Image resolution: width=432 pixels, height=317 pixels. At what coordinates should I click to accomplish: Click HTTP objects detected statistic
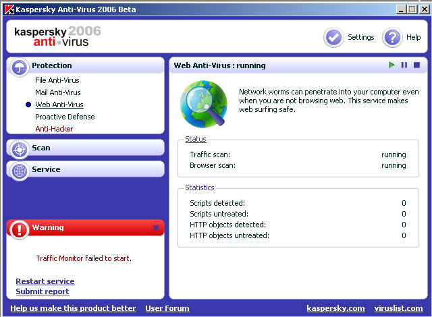click(x=298, y=225)
